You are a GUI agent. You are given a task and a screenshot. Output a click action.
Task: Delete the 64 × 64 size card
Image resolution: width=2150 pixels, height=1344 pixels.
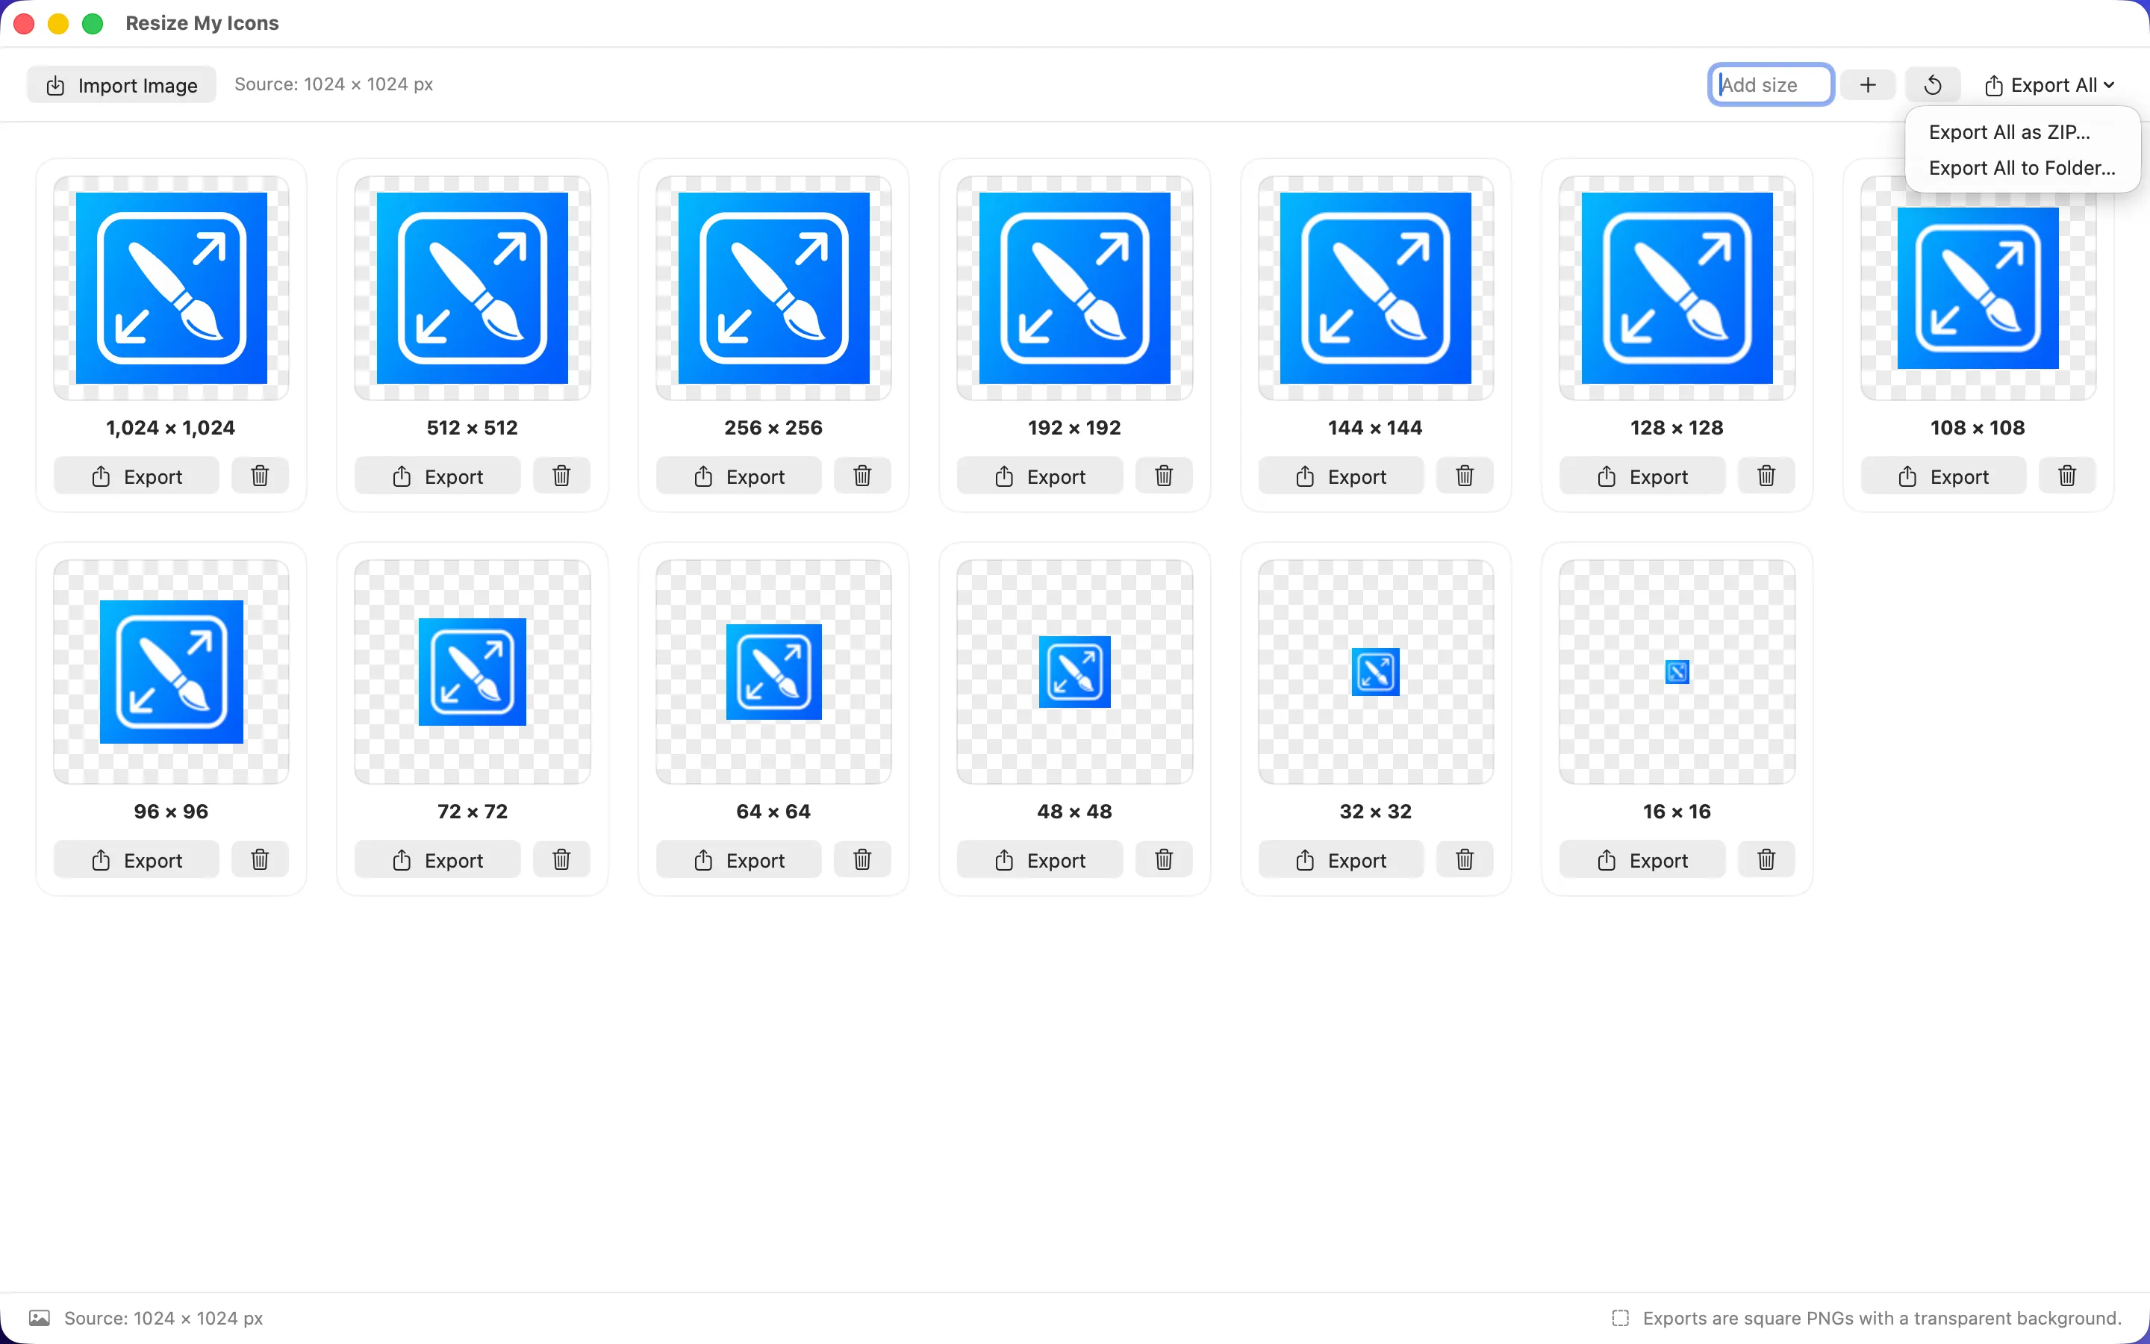point(861,859)
